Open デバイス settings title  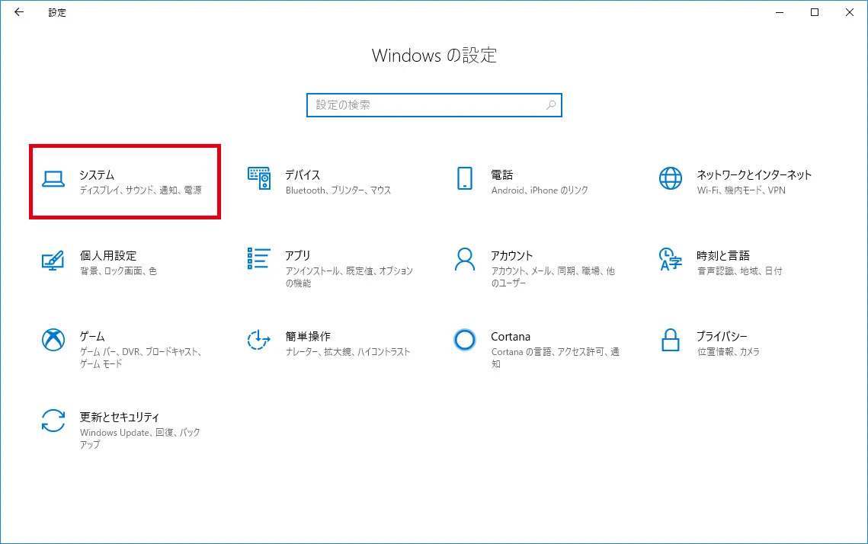(303, 175)
